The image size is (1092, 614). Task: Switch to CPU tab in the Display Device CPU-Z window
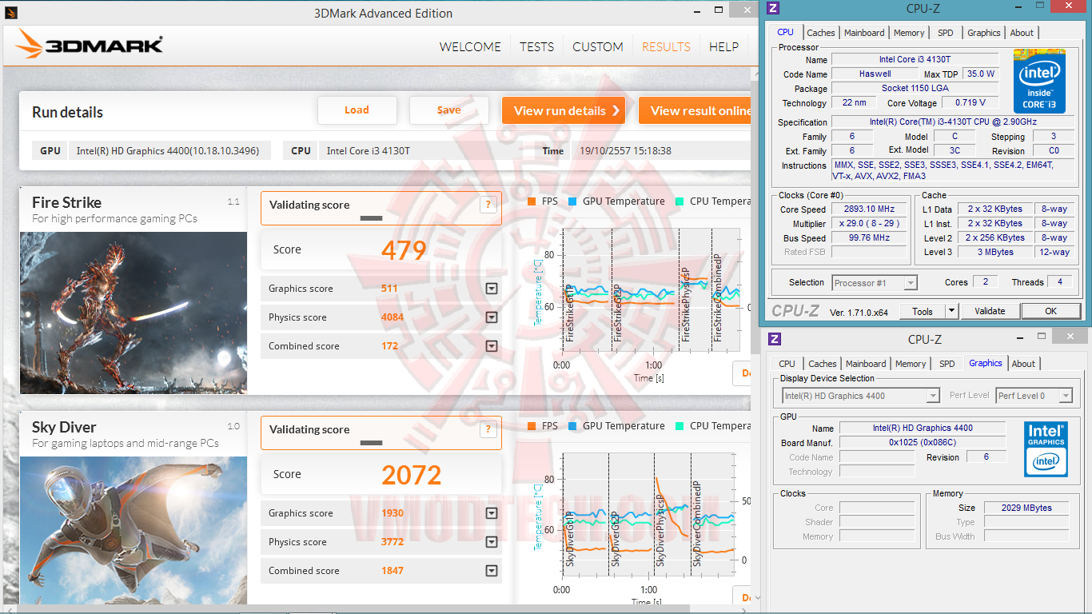(787, 364)
